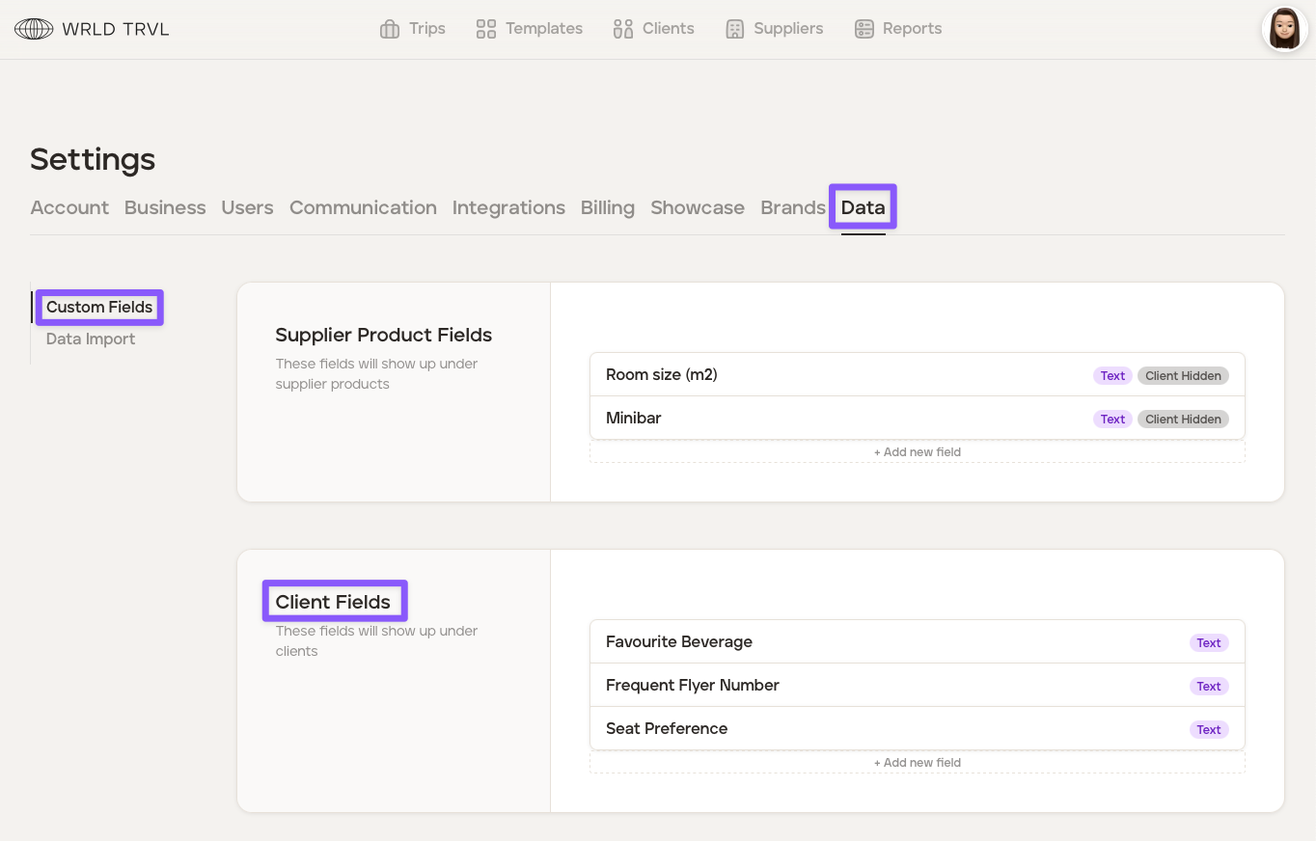Click the Clients people icon

click(623, 29)
